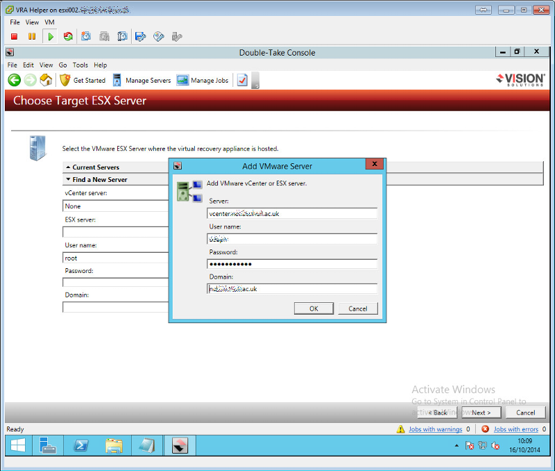Open the VRA Helper File menu
This screenshot has width=555, height=471.
click(15, 22)
